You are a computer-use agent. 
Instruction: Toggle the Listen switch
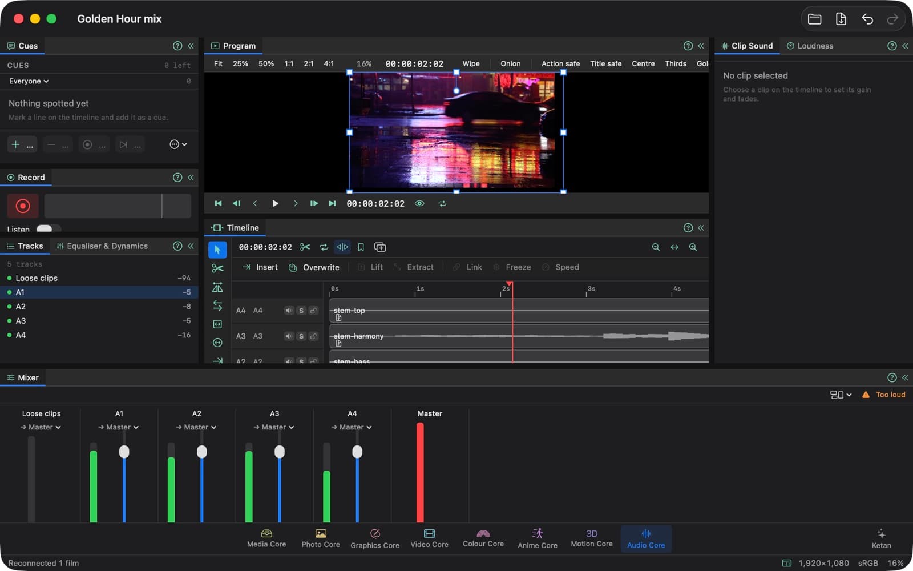point(48,228)
